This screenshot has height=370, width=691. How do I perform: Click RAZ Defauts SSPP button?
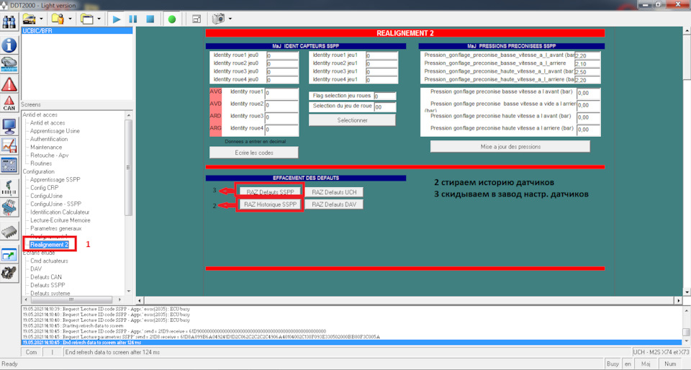click(x=270, y=192)
